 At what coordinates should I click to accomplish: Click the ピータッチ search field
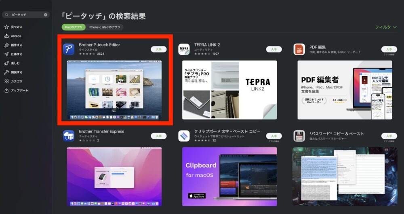point(24,15)
